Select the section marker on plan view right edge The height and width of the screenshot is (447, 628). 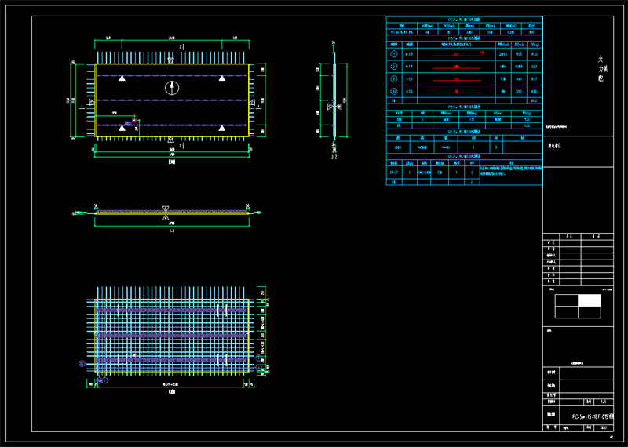(x=252, y=103)
